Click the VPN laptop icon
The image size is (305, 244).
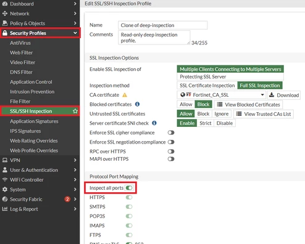(x=5, y=160)
